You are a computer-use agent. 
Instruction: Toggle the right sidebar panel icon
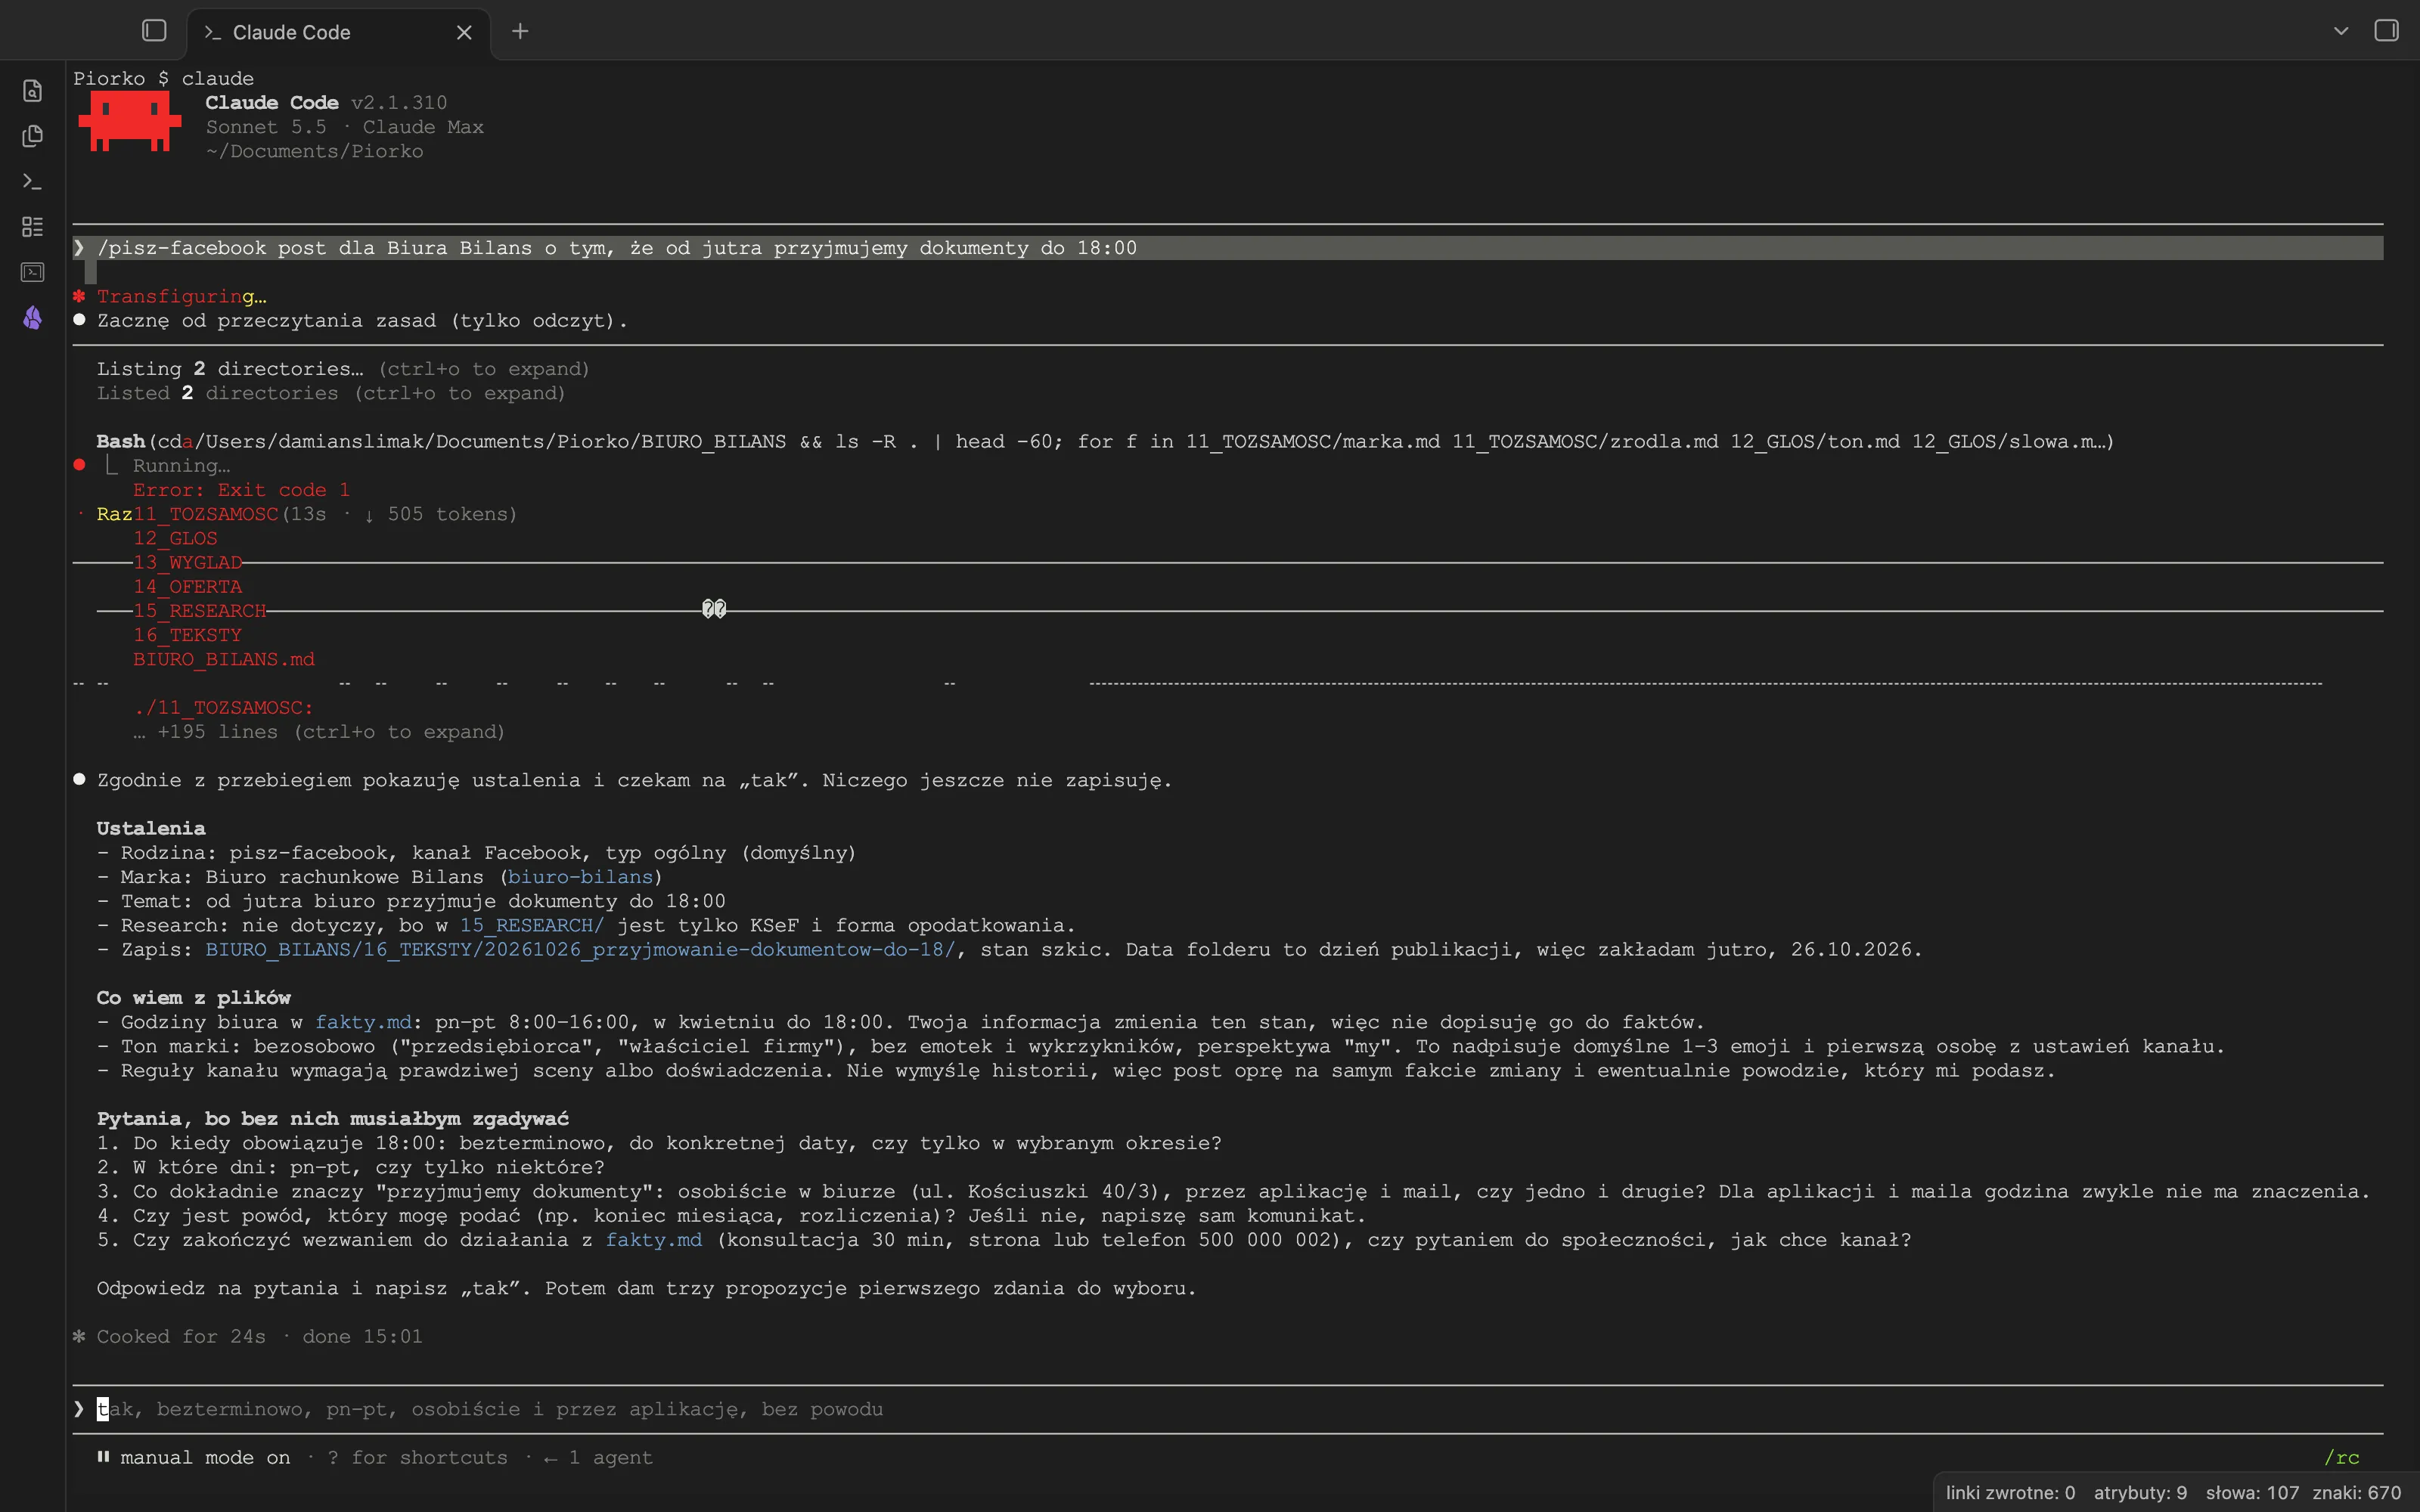point(2386,31)
